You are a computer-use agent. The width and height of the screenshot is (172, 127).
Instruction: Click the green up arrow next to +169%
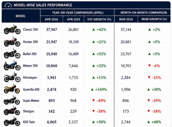(93, 90)
